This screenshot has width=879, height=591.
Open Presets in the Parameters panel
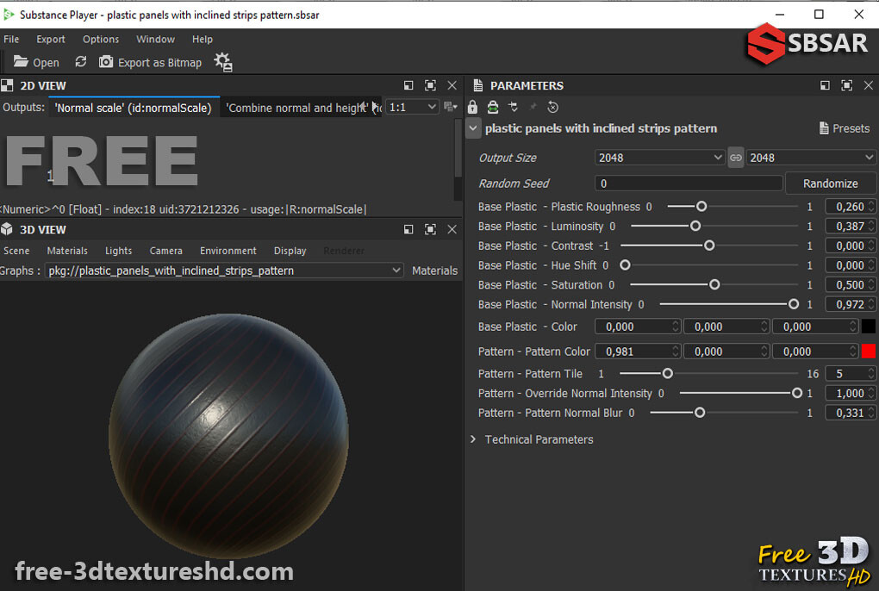[843, 128]
